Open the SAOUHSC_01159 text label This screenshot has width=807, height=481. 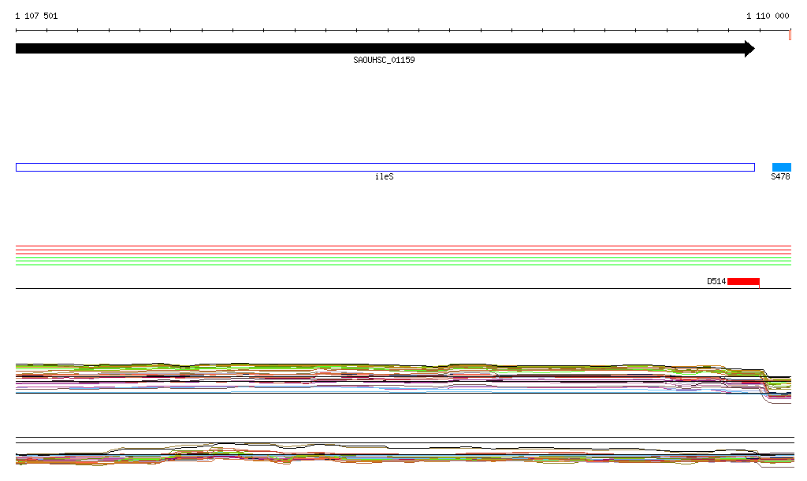pos(384,60)
